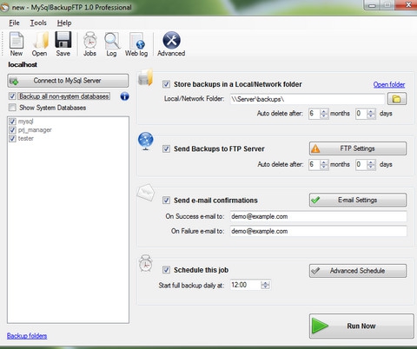Select mysql in database list
Screen dimensions: 417x349
(x=25, y=122)
